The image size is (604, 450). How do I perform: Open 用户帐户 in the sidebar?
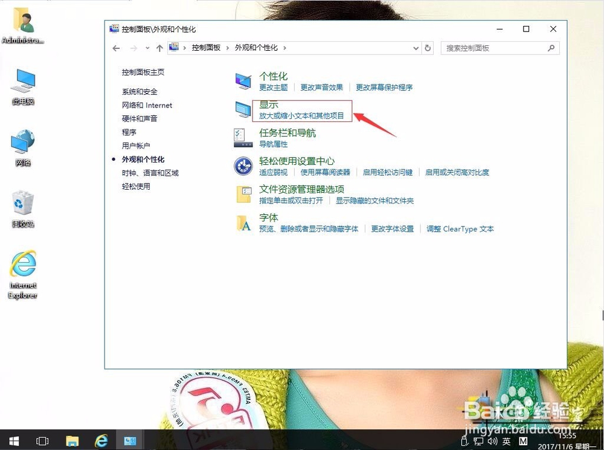coord(135,146)
